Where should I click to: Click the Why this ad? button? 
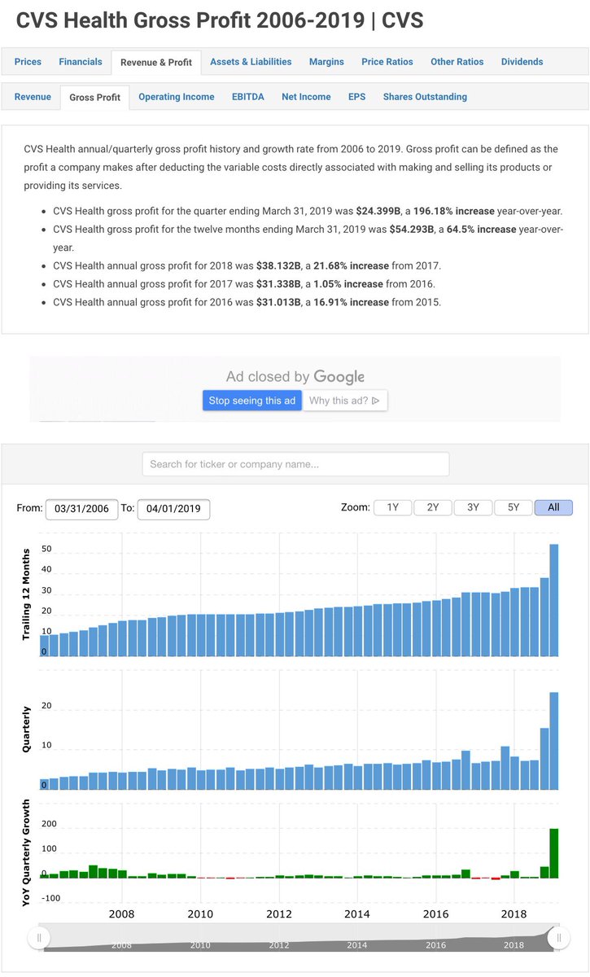[345, 401]
